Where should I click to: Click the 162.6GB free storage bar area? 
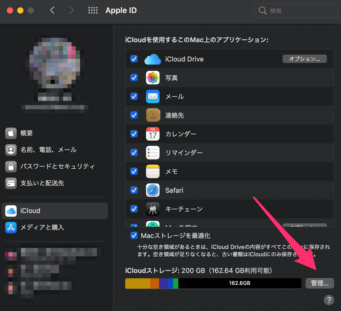coord(240,283)
